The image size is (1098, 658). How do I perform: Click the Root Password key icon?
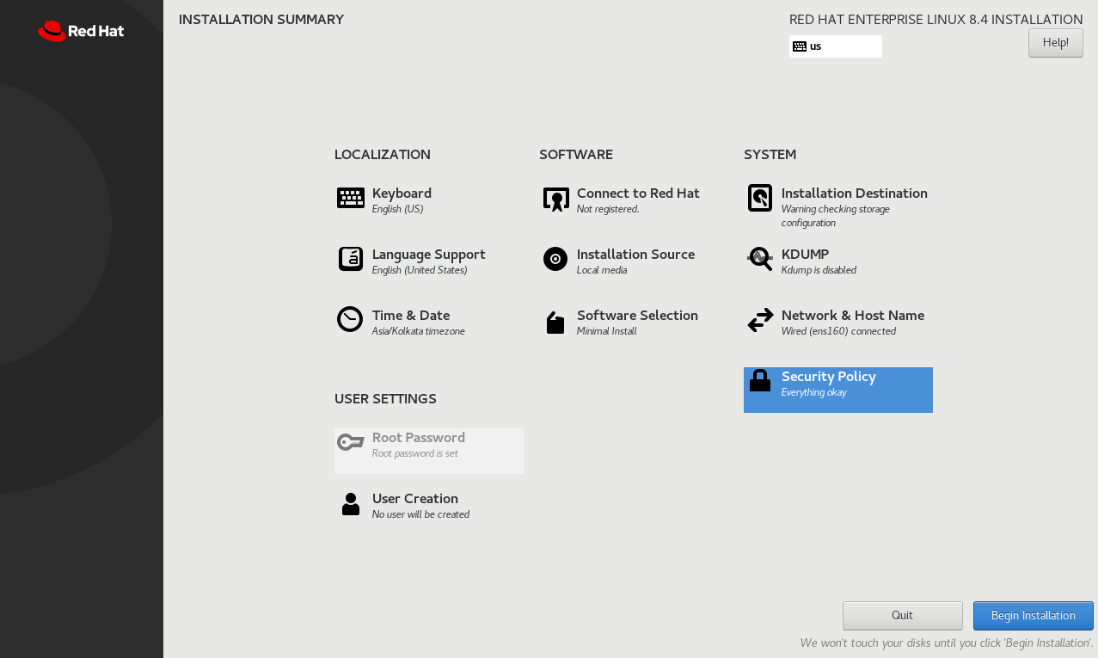[x=350, y=442]
